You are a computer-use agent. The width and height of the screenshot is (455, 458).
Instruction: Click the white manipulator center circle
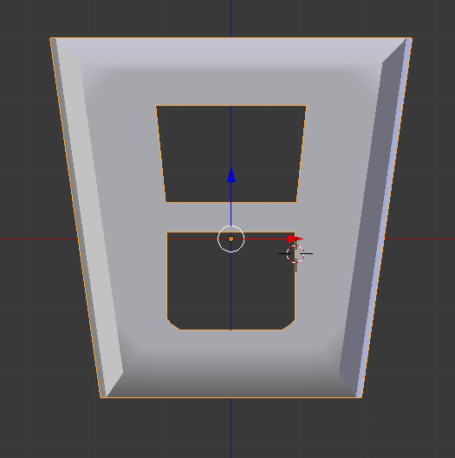231,239
